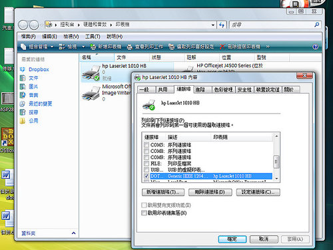Sort by the 狀態 (Status) column header

(x=166, y=57)
